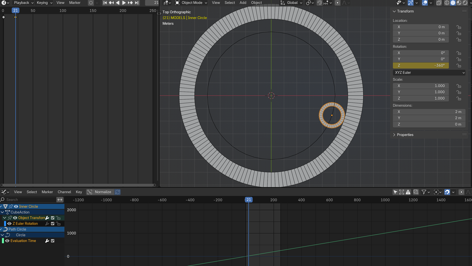The image size is (472, 266).
Task: Expand the Properties panel section
Action: point(405,135)
